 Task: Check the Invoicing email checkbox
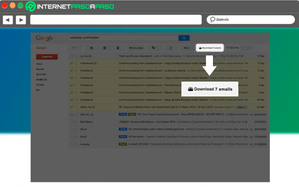pyautogui.click(x=71, y=144)
